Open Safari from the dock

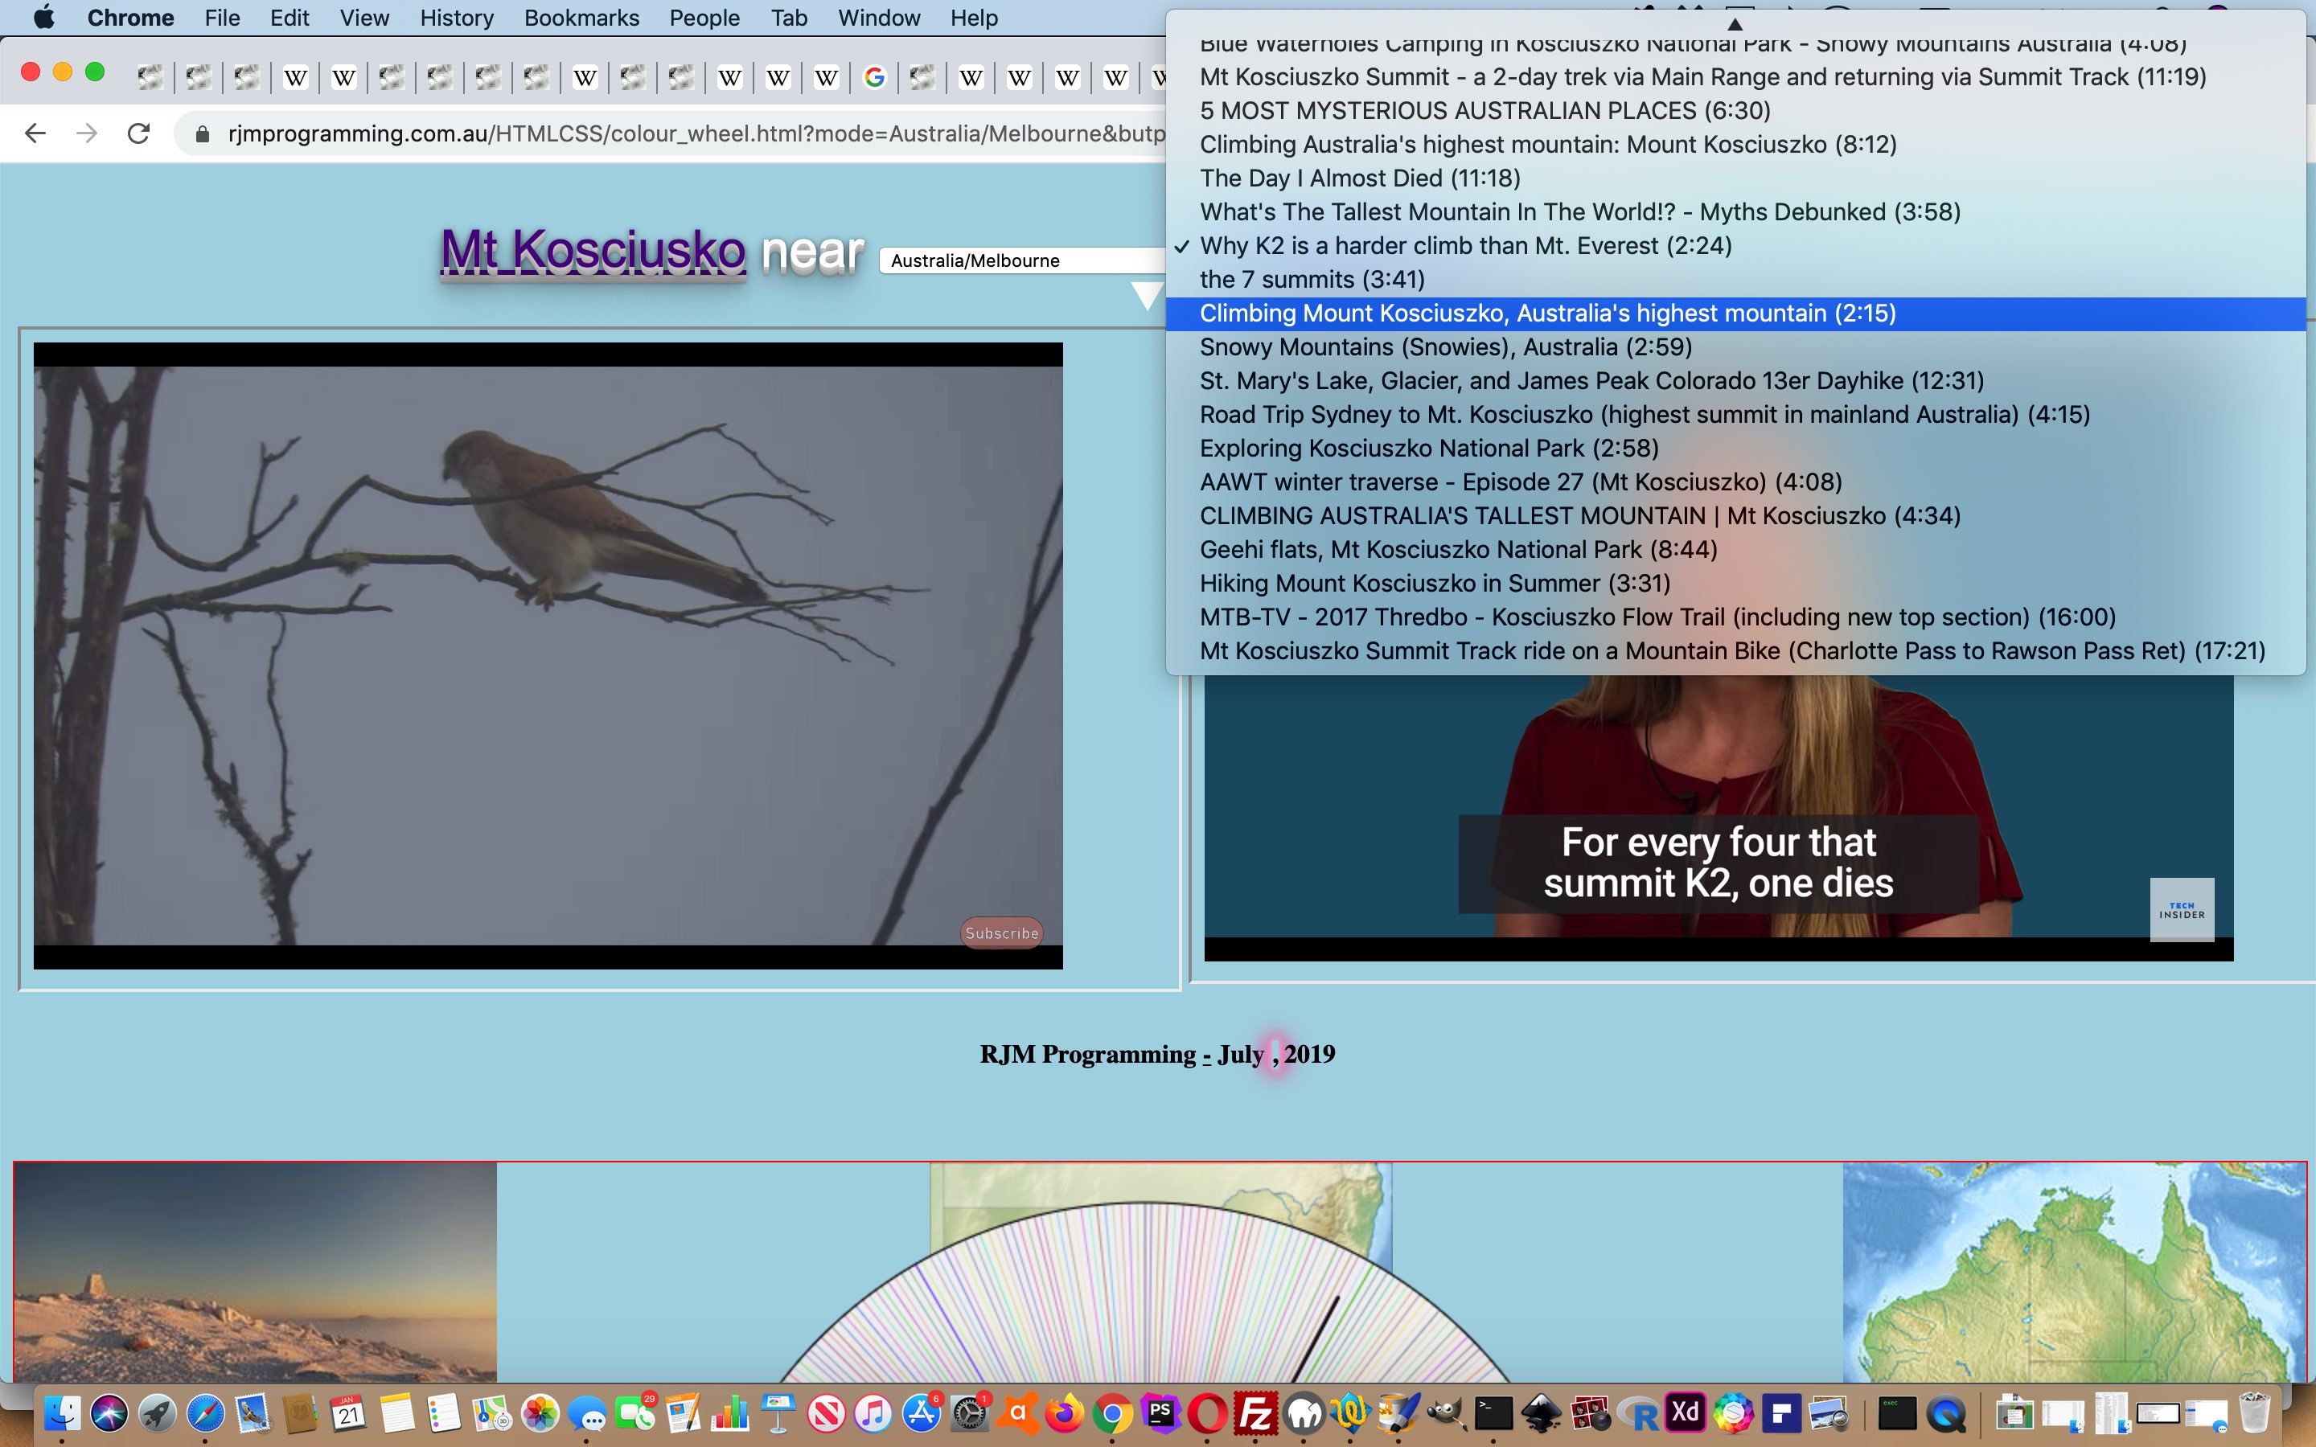205,1412
